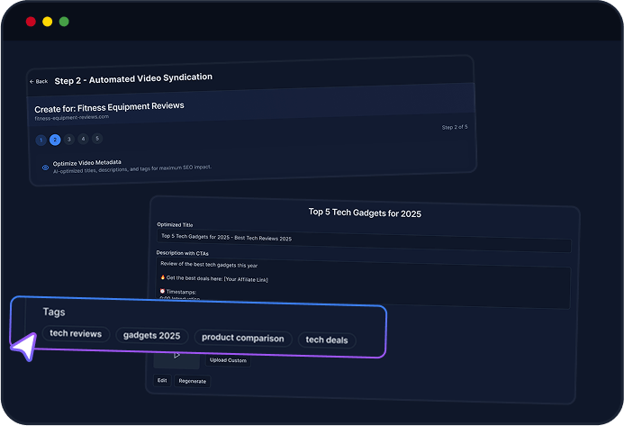The width and height of the screenshot is (624, 426).
Task: Focus the Description with CTAs text area
Action: pos(360,284)
